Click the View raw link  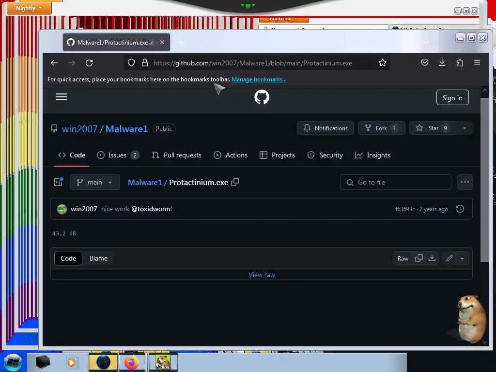click(262, 275)
